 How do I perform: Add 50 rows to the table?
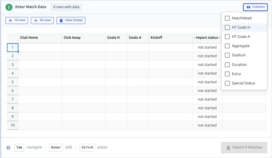point(42,20)
